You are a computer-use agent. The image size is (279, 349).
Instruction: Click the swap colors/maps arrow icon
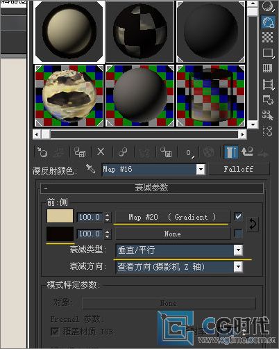pos(253,224)
